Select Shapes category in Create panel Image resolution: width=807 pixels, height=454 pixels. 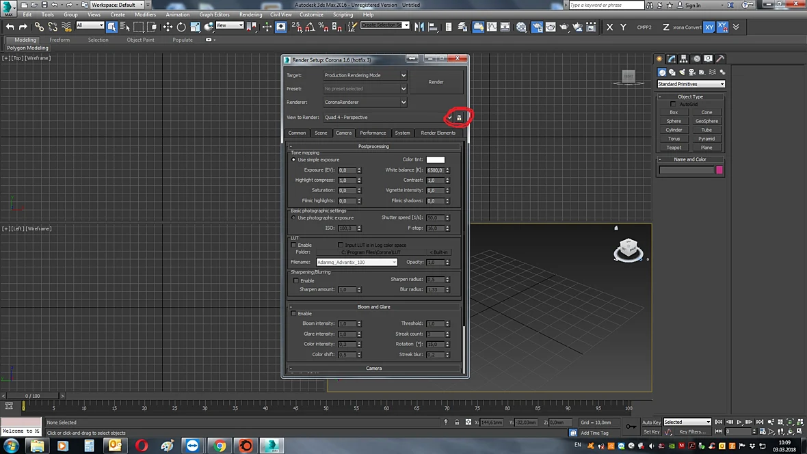[672, 72]
